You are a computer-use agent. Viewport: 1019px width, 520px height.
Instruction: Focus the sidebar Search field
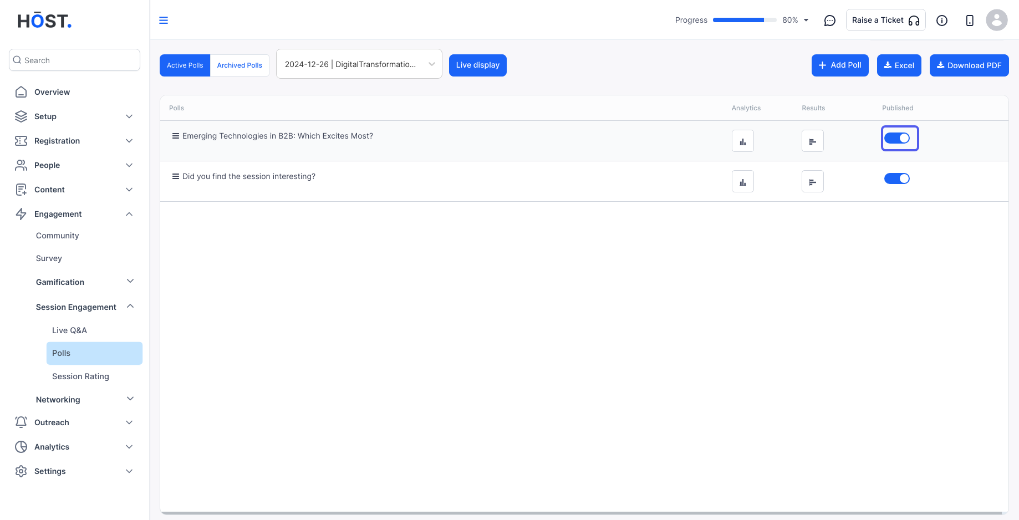74,60
